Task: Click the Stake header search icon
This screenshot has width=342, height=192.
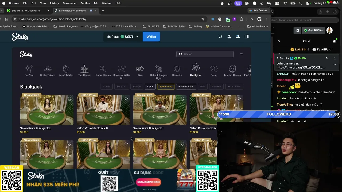Action: click(220, 37)
